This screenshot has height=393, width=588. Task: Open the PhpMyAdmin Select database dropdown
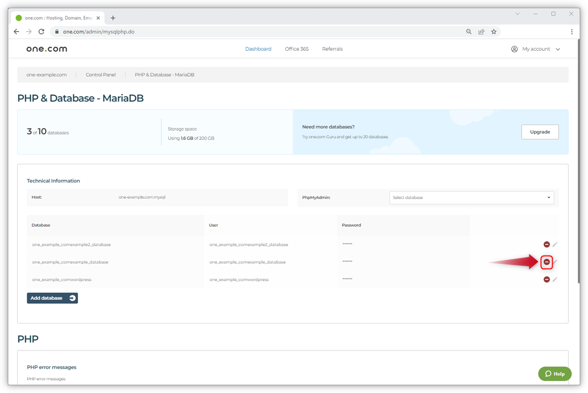471,198
